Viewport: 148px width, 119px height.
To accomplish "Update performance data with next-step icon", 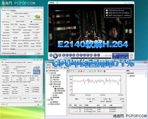I will coord(101,71).
